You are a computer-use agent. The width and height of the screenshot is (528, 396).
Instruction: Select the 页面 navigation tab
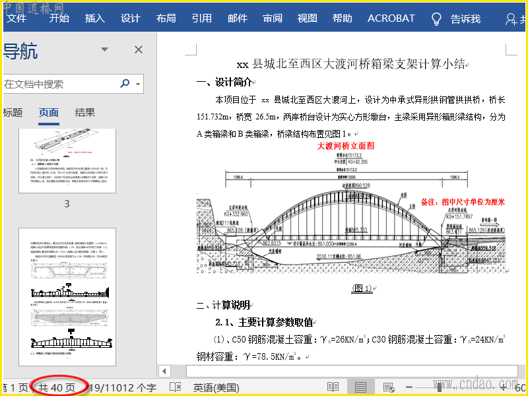[x=49, y=113]
